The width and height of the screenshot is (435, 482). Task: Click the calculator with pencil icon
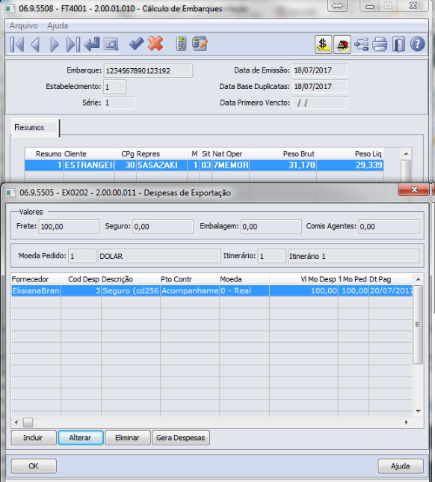(x=200, y=43)
